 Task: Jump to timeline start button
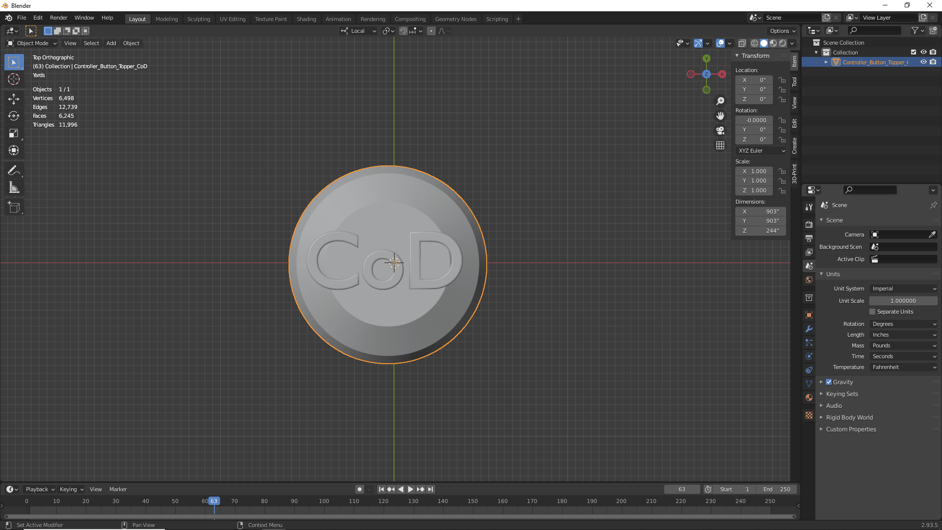pos(381,489)
